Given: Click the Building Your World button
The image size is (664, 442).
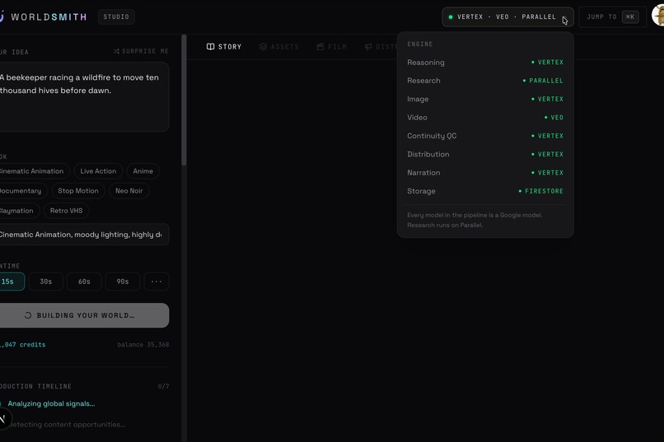Looking at the screenshot, I should pyautogui.click(x=84, y=315).
